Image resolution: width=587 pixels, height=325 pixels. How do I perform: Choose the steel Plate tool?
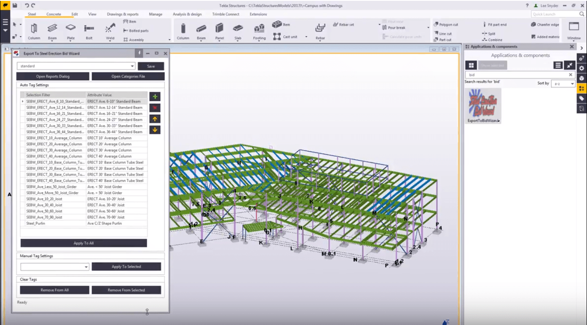(x=71, y=32)
